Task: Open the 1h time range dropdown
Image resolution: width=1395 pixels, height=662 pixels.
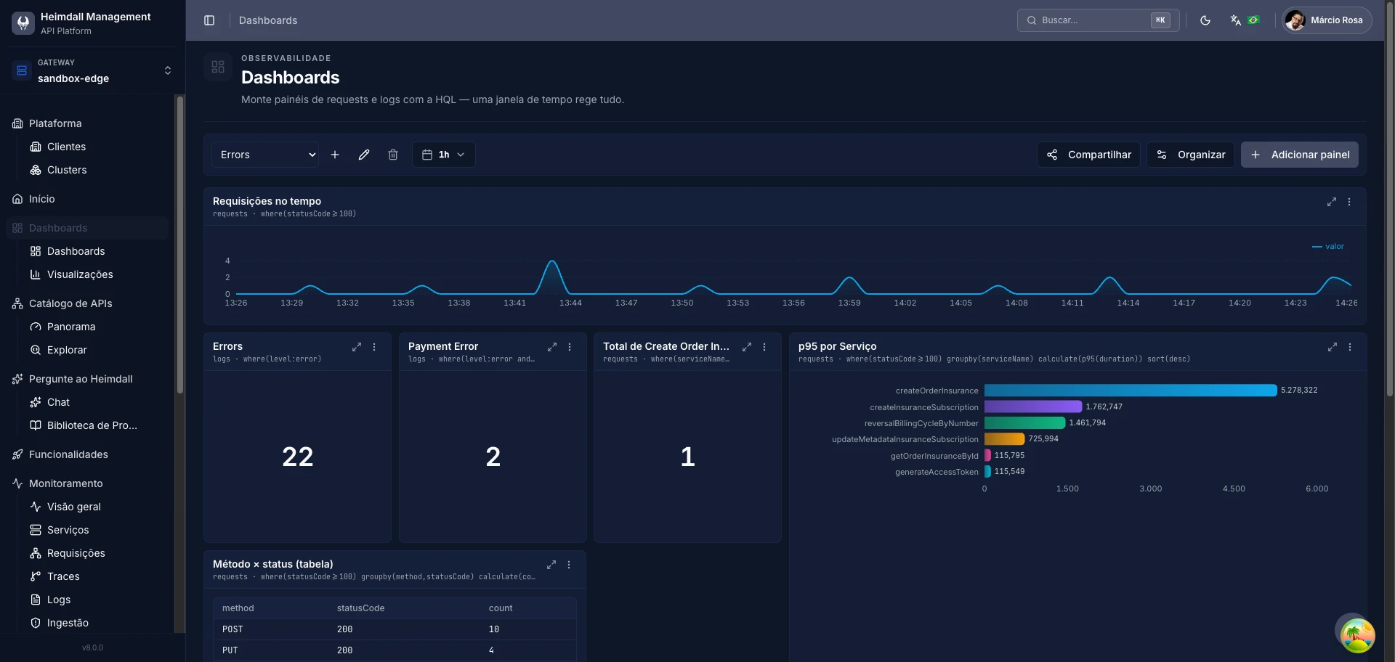Action: click(x=443, y=155)
